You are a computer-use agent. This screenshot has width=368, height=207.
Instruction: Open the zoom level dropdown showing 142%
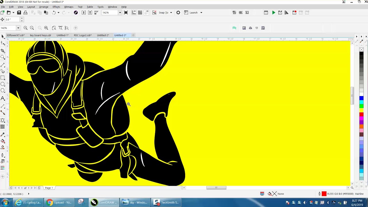(x=120, y=13)
